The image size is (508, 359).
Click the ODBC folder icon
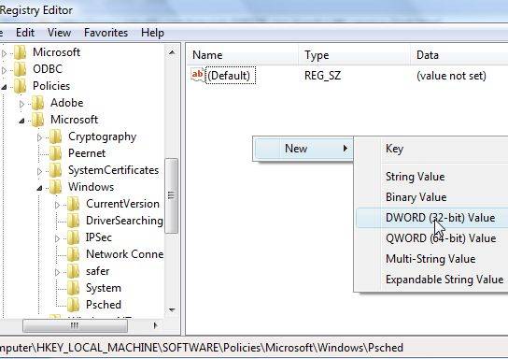(x=21, y=69)
